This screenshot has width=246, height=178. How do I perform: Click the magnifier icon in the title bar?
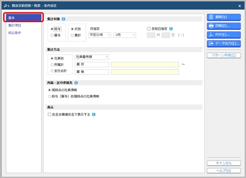point(7,6)
